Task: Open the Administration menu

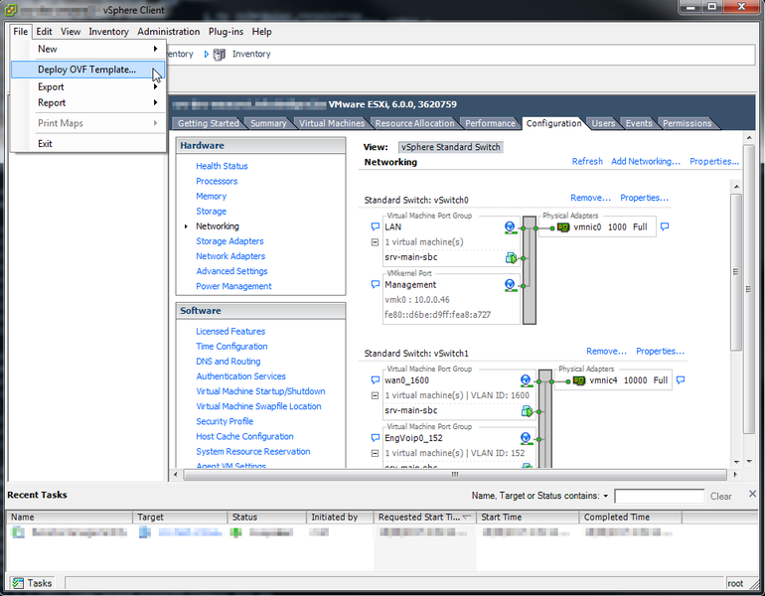Action: pyautogui.click(x=168, y=32)
